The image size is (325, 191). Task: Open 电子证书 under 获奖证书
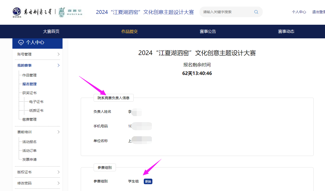(36, 102)
